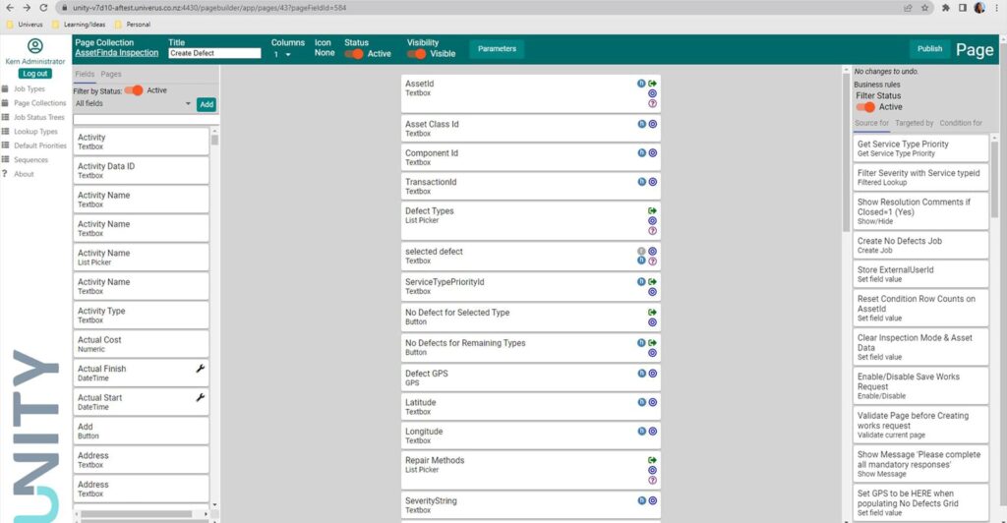Click the Publish button

(x=928, y=48)
